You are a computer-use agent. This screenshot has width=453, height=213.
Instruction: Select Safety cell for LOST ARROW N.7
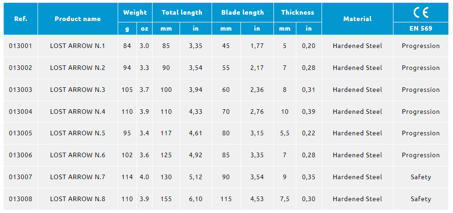point(420,177)
